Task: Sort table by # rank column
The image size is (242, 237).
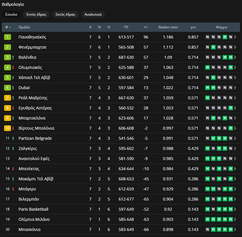Action: coord(8,27)
